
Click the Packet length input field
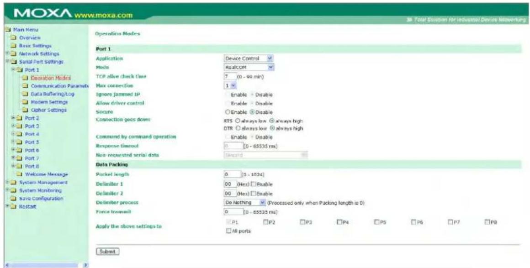[232, 175]
